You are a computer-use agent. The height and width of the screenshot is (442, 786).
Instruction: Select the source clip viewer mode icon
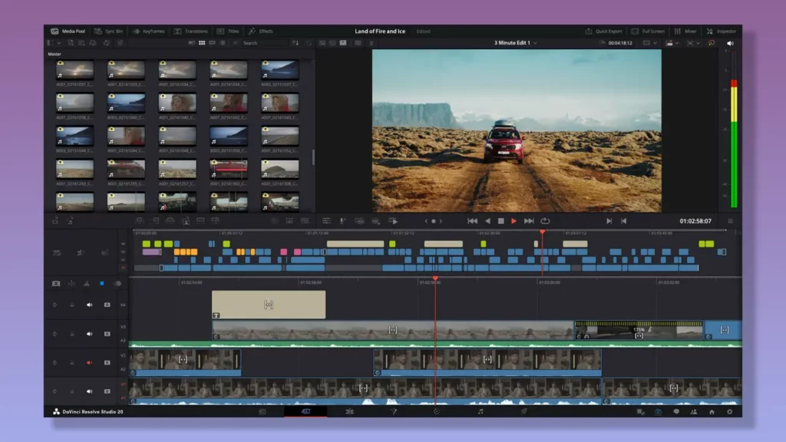pyautogui.click(x=322, y=43)
